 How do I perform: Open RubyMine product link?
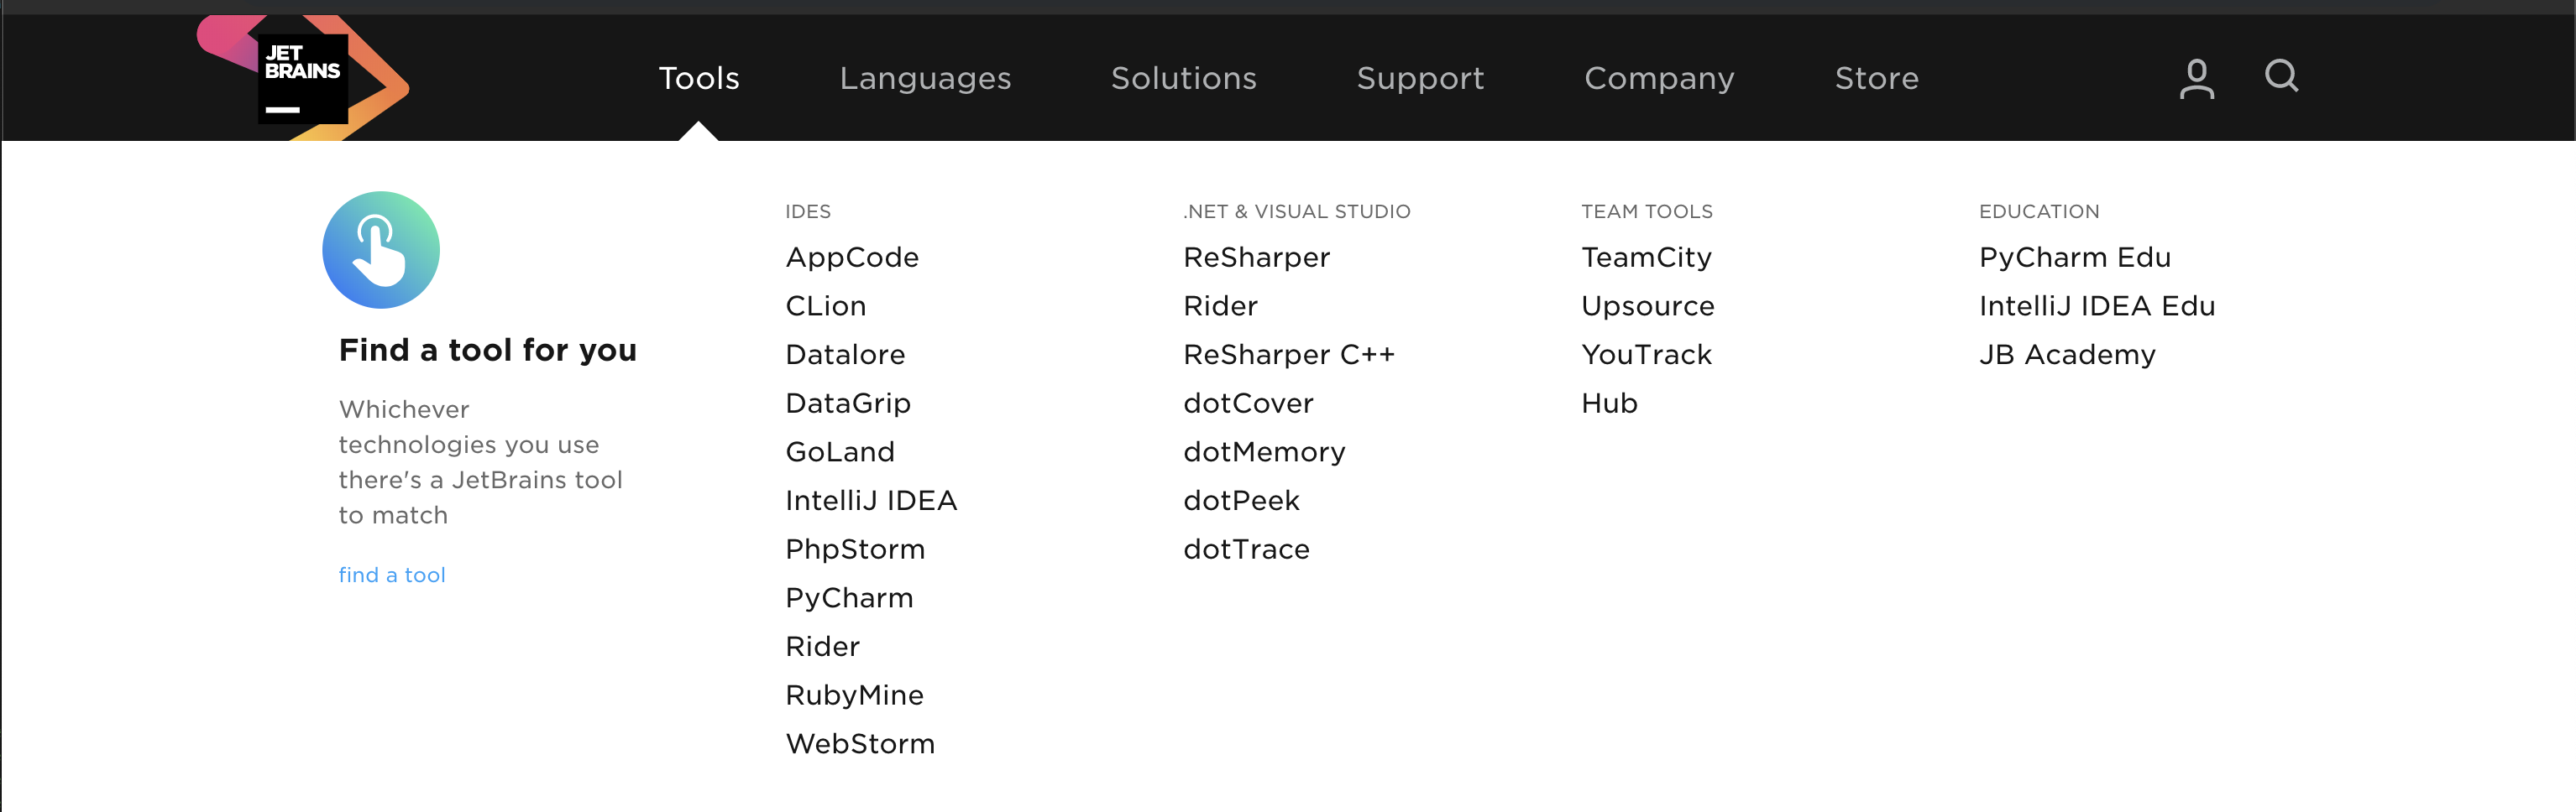[854, 695]
